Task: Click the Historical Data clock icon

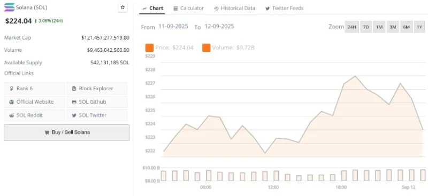Action: point(217,9)
